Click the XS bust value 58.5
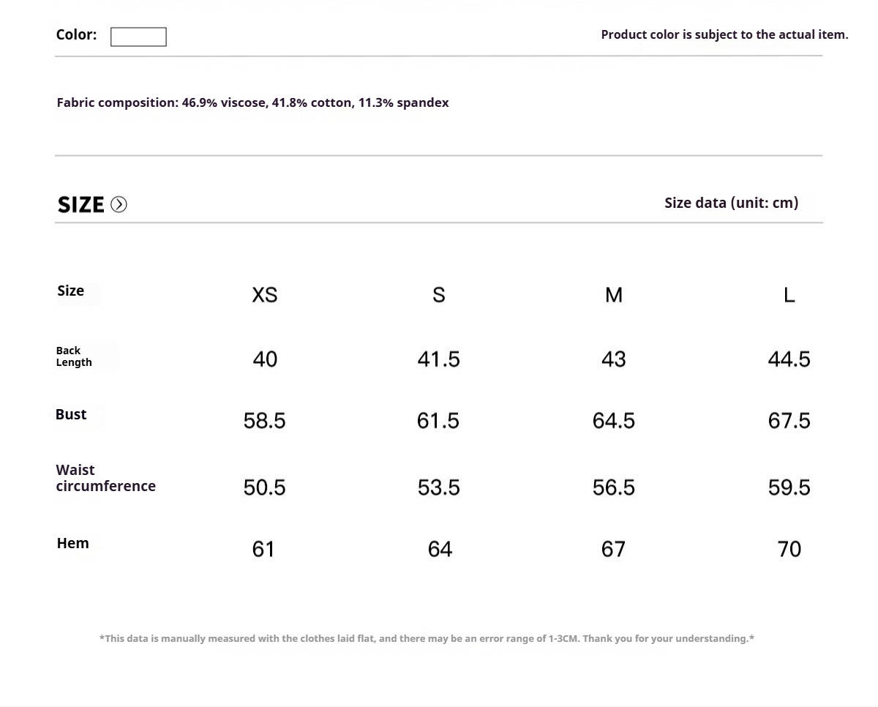 coord(264,421)
